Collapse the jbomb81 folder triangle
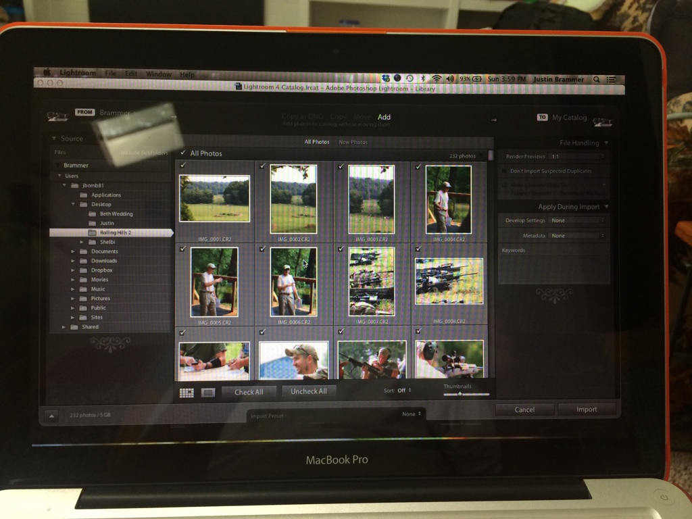 click(64, 185)
